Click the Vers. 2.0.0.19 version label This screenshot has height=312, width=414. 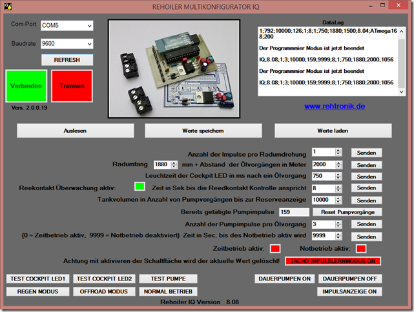29,108
